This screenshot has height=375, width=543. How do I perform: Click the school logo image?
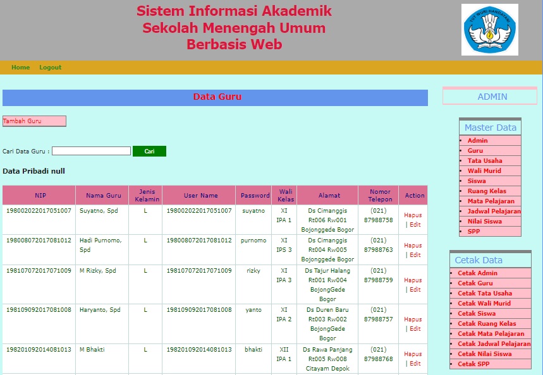pyautogui.click(x=489, y=29)
